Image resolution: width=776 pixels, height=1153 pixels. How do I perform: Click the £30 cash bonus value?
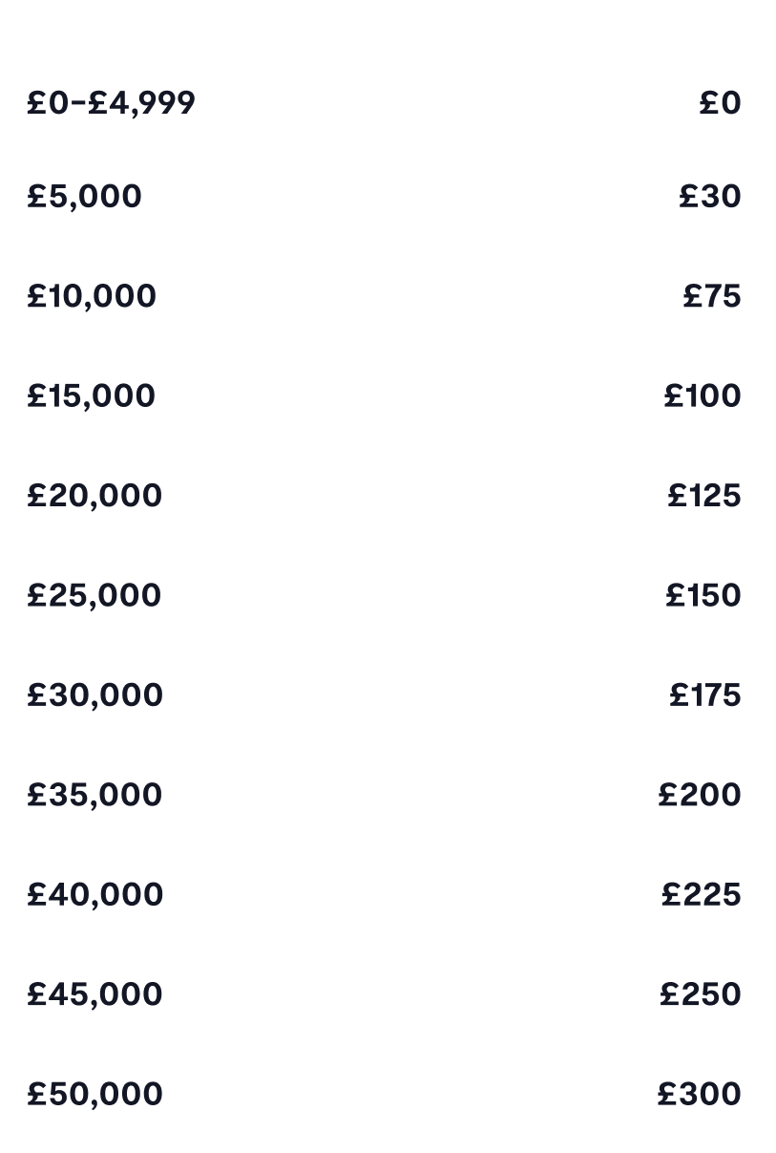[710, 197]
